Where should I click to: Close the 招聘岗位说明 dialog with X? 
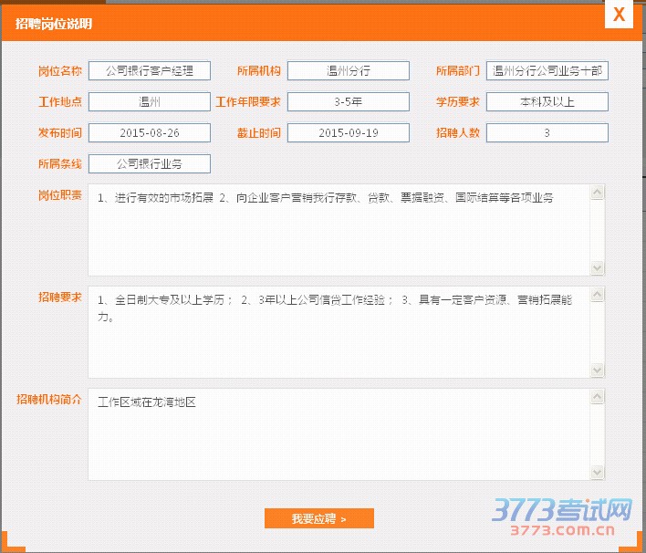click(619, 16)
